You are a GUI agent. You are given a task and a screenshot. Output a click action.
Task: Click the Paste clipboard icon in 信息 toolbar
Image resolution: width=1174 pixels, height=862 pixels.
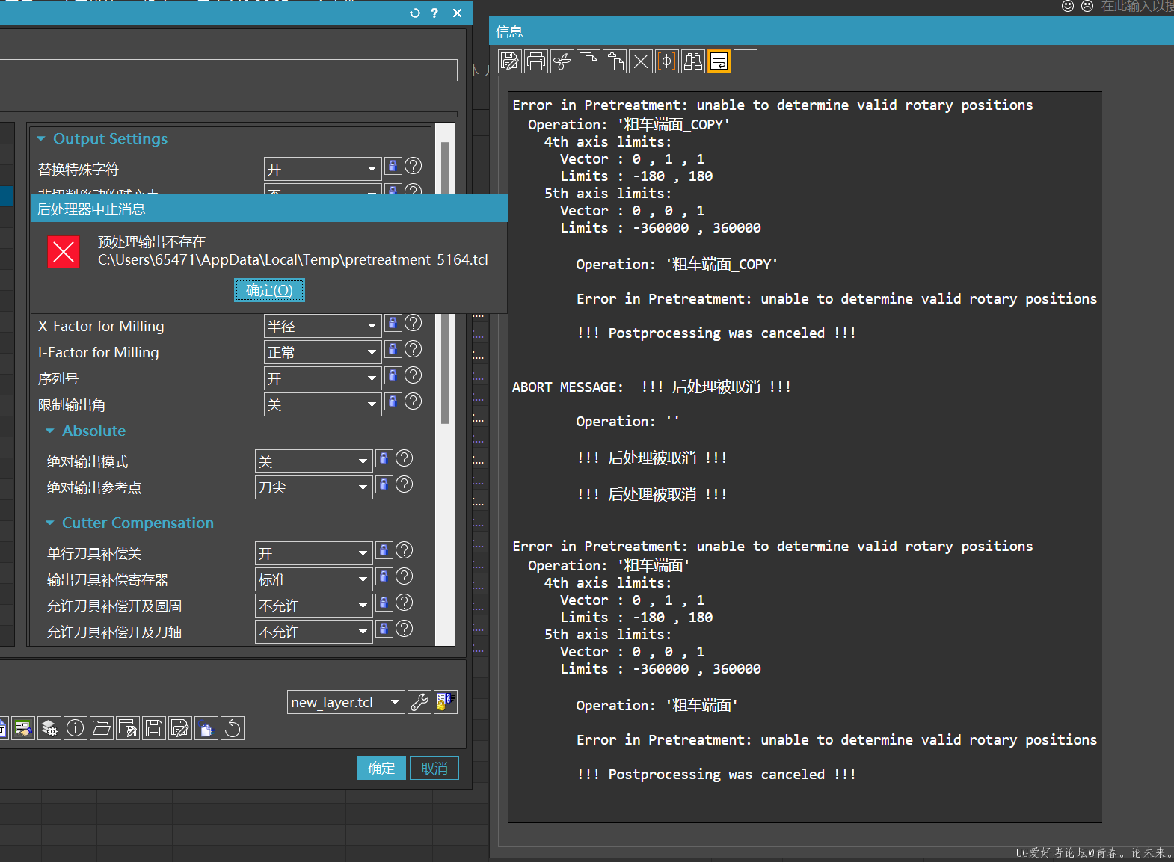pos(615,61)
